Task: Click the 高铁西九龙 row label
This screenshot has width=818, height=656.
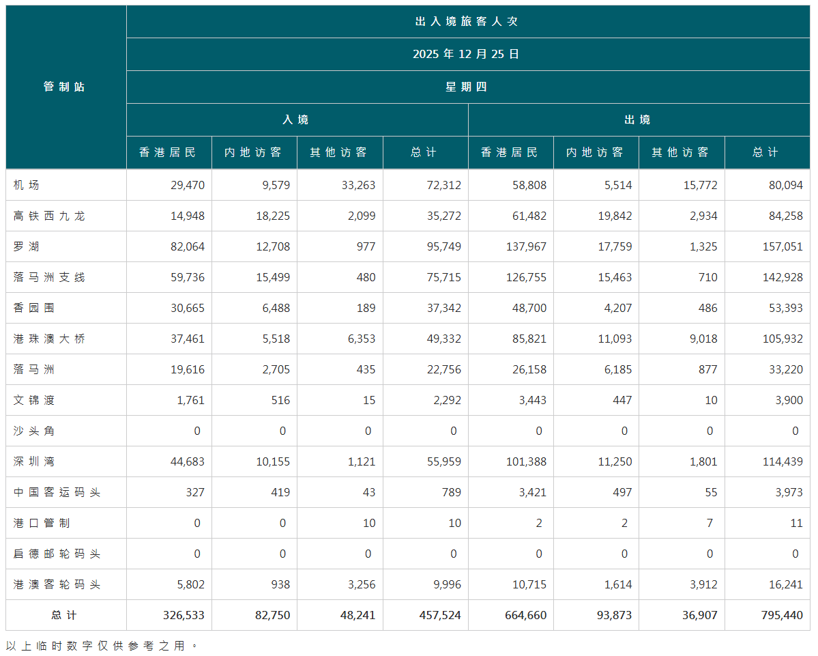Action: pos(49,216)
